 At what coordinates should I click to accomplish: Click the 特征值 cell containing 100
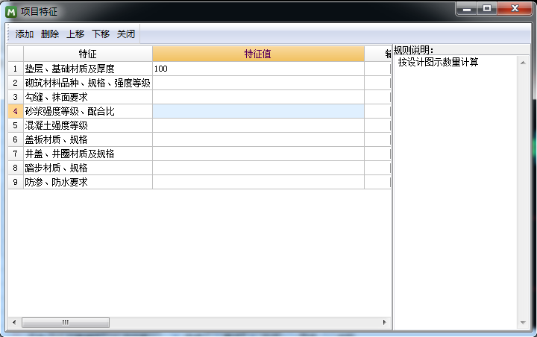coord(258,69)
